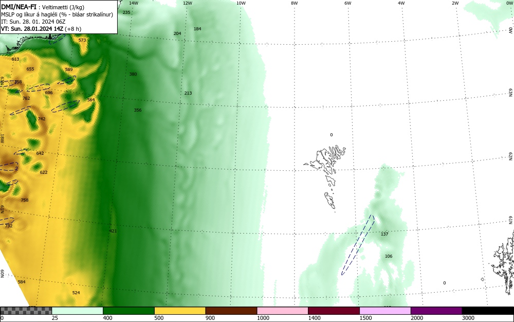The width and height of the screenshot is (514, 322).
Task: Select the light green 25–400 legend swatch
Action: 78,311
